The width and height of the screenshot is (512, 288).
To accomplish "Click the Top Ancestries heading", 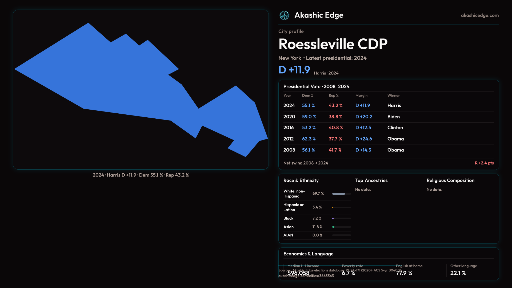I will pyautogui.click(x=371, y=181).
